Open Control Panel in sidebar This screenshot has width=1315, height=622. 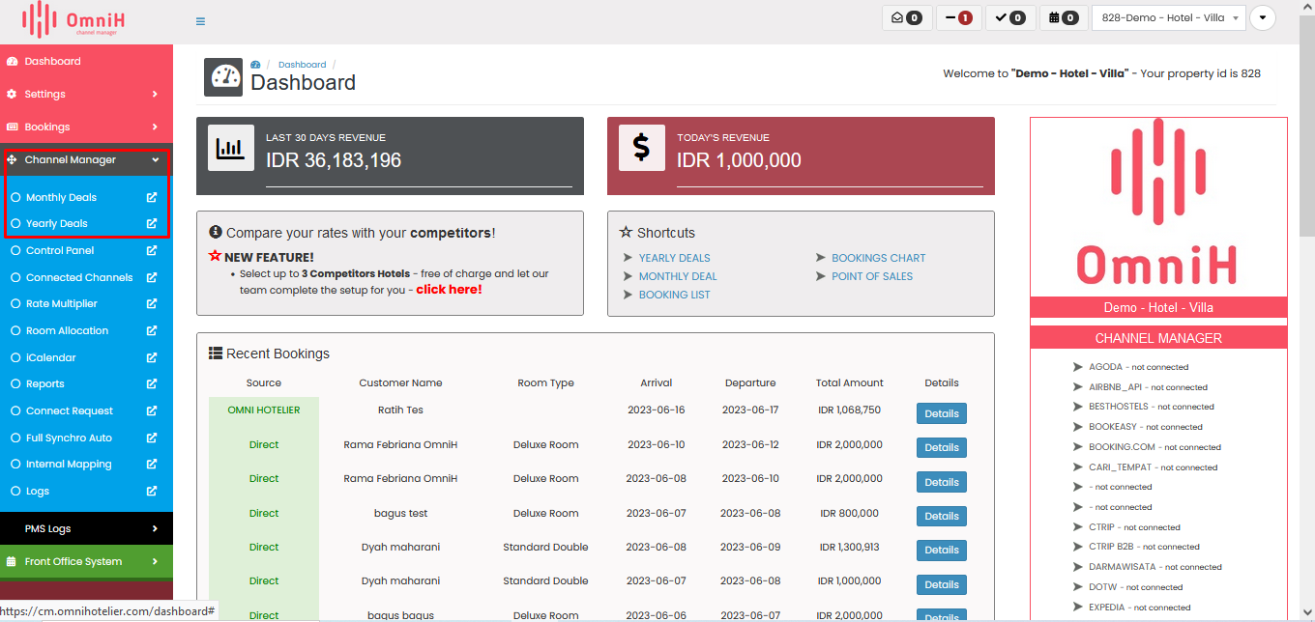click(60, 250)
